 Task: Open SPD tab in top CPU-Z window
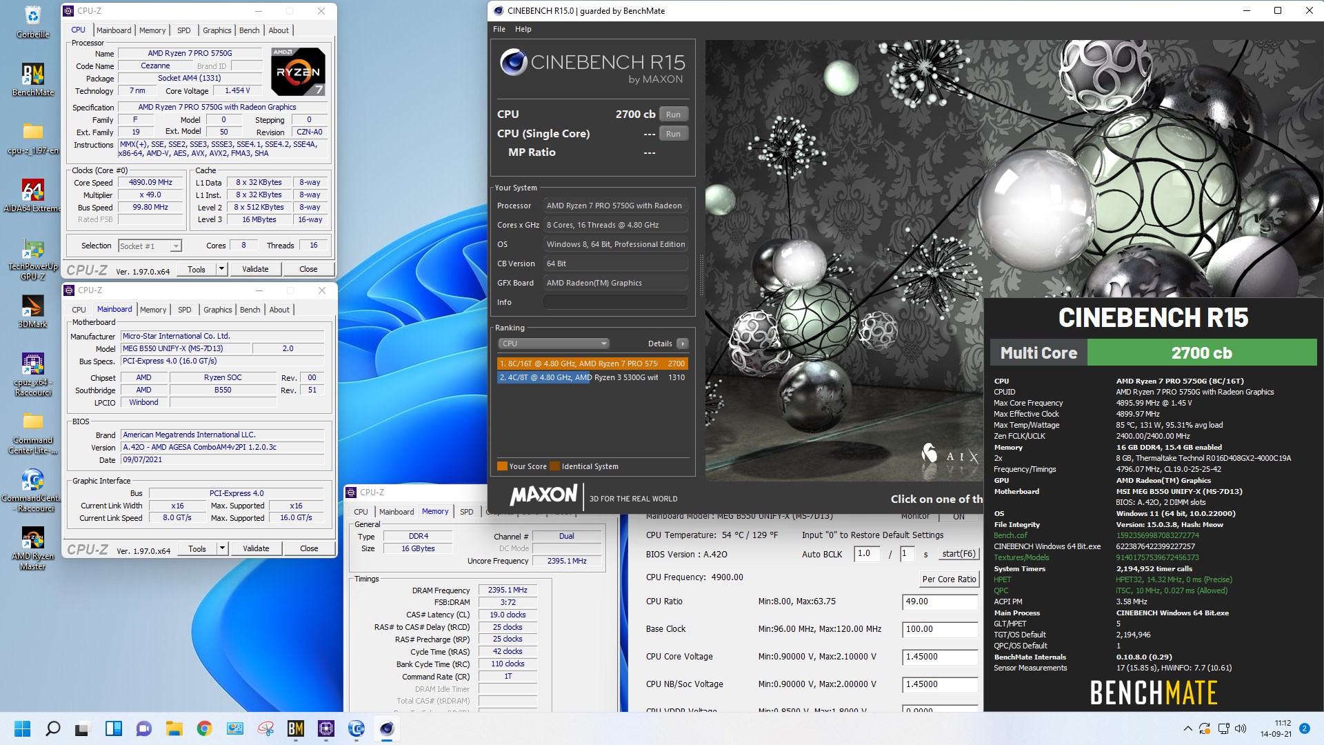click(x=183, y=30)
